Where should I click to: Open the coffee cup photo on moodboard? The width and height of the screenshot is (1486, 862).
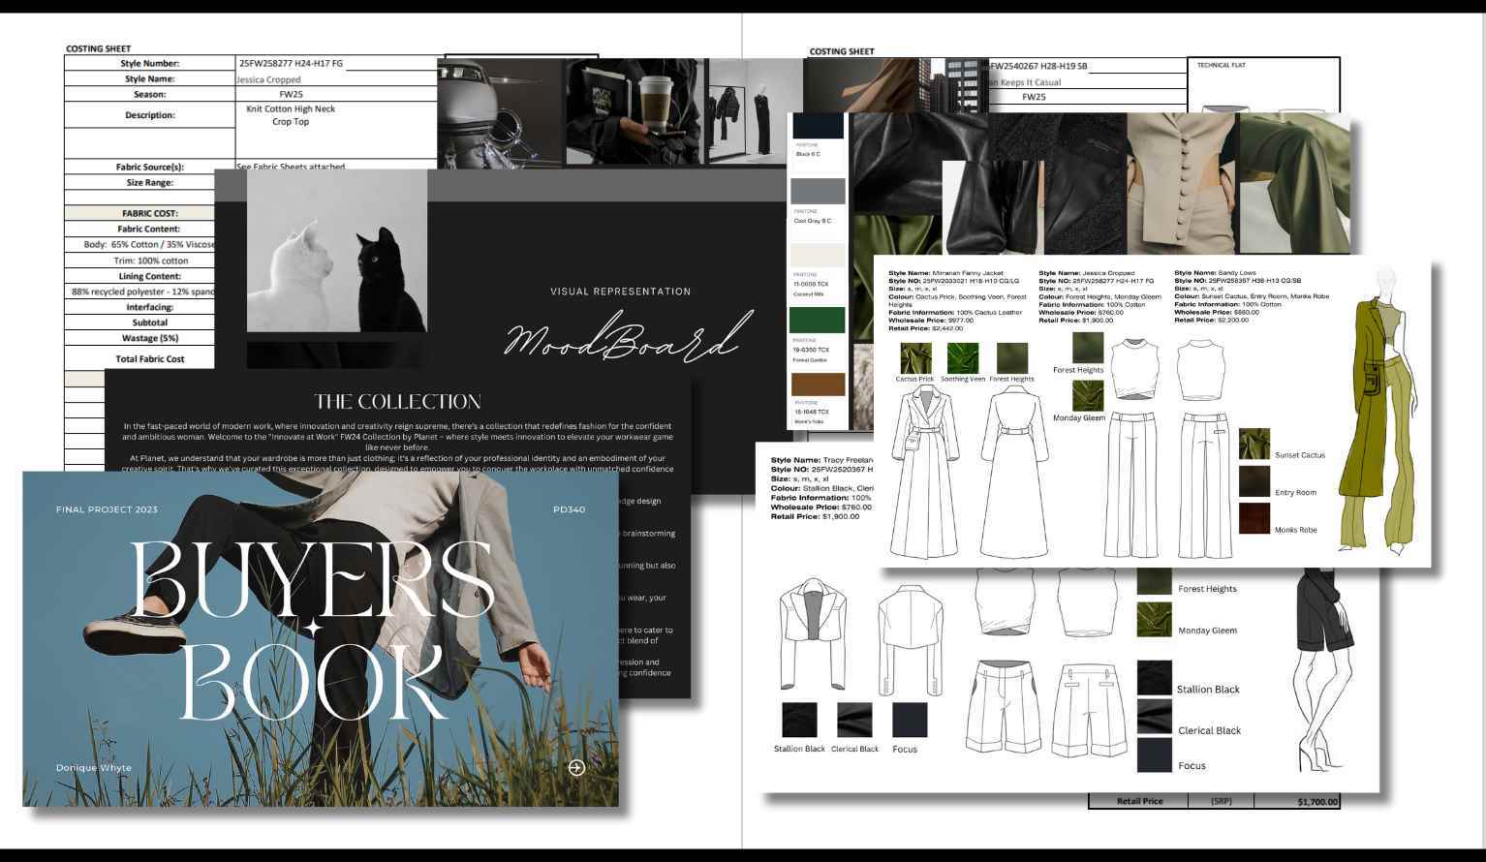[635, 111]
